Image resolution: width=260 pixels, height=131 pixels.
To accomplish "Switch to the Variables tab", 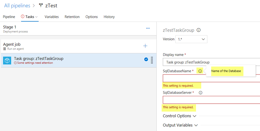I will 52,17.
